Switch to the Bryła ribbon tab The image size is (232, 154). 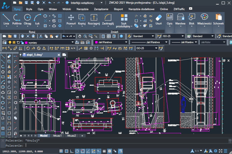29,9
